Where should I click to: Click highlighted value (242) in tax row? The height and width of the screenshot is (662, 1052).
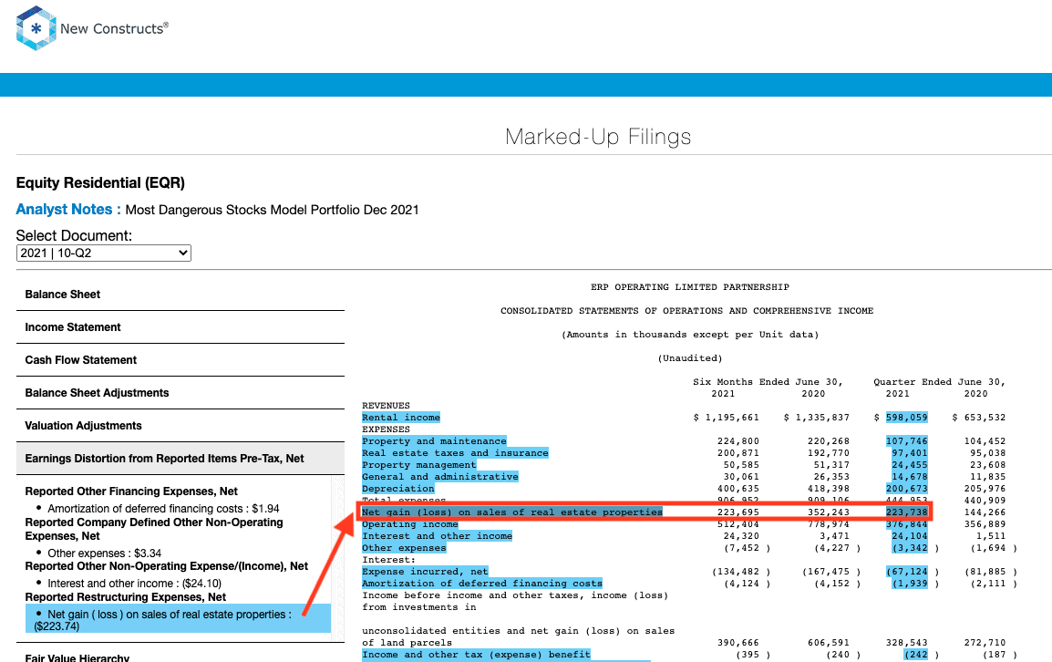tap(915, 655)
